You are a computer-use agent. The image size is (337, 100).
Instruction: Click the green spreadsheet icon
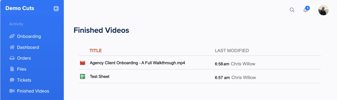[83, 77]
